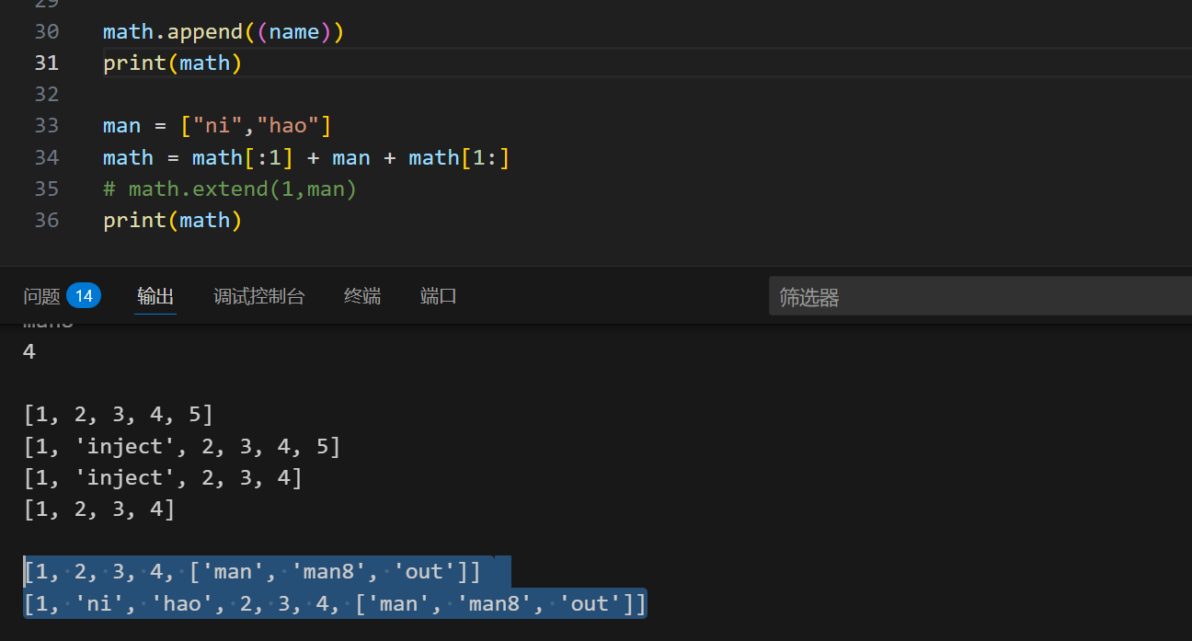The width and height of the screenshot is (1192, 641).
Task: Switch to the 终端 tab
Action: point(361,296)
